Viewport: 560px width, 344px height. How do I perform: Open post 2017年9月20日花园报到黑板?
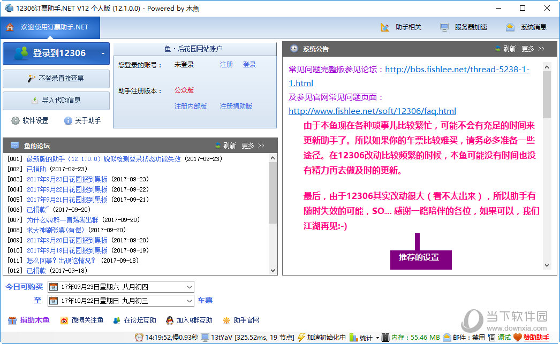click(x=67, y=240)
